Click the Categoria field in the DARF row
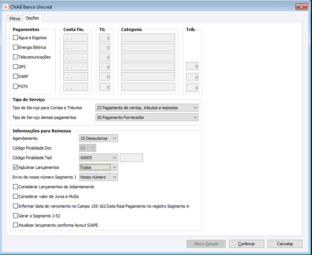This screenshot has height=255, width=312. [x=148, y=76]
